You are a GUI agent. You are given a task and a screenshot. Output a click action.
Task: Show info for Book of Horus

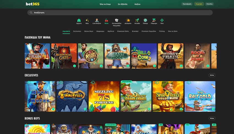tap(53, 109)
